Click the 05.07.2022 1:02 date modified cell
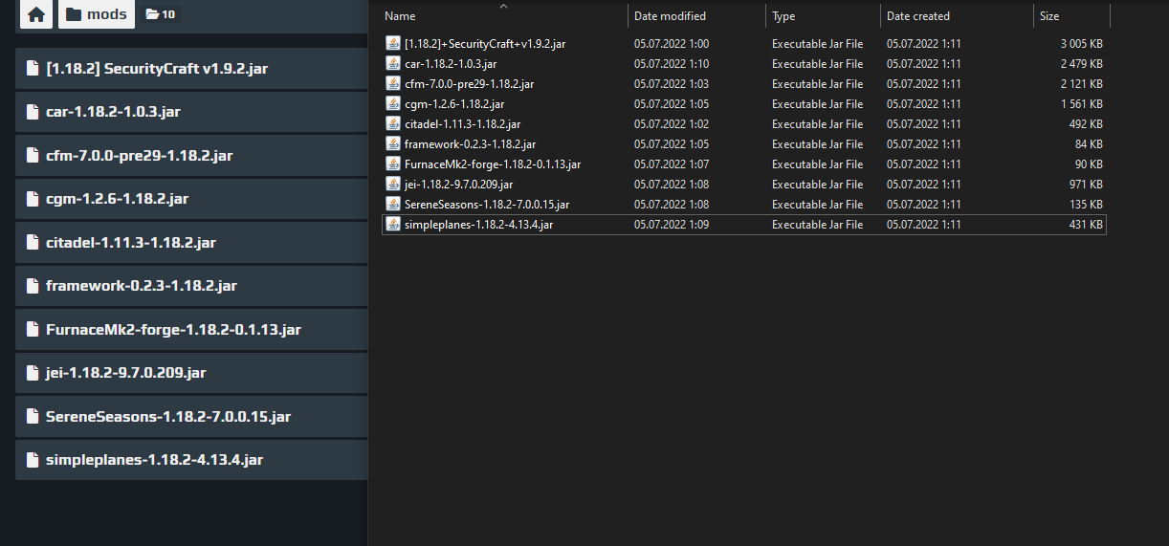The image size is (1169, 546). point(672,124)
